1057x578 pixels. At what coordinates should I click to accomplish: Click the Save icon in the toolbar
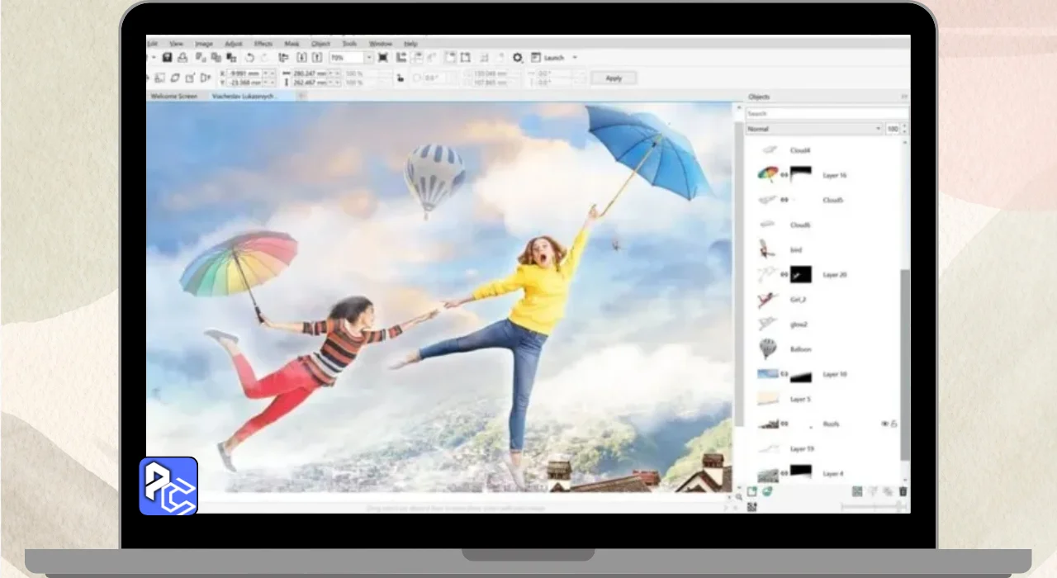point(167,58)
